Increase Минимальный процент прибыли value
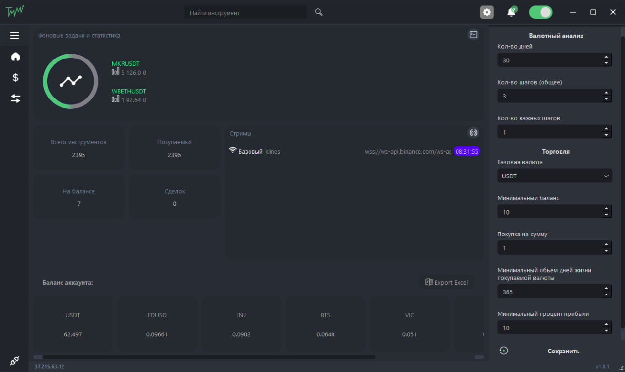This screenshot has height=372, width=625. click(606, 324)
